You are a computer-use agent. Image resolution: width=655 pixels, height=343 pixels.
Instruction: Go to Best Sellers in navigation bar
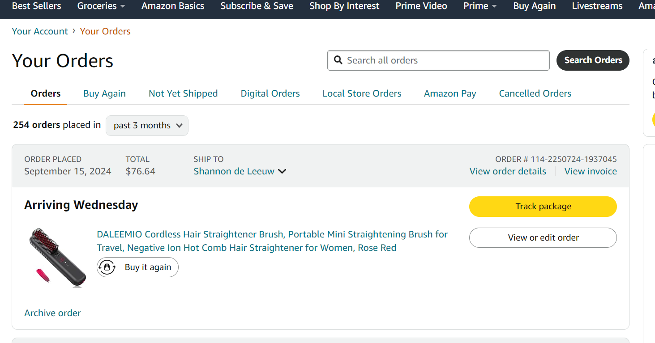(37, 6)
